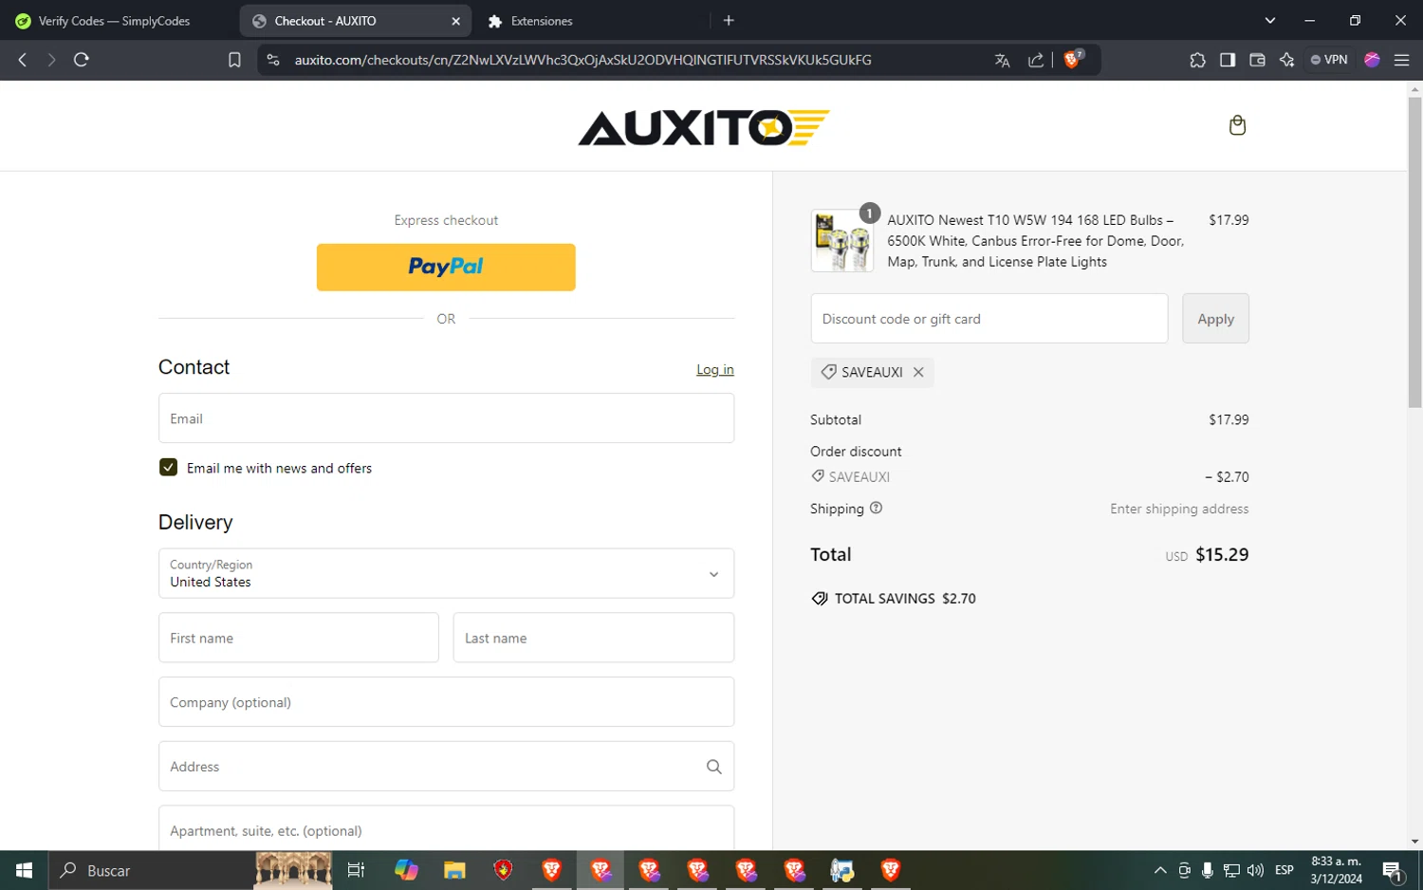Bookmark this page
Viewport: 1423px width, 890px height.
(234, 60)
